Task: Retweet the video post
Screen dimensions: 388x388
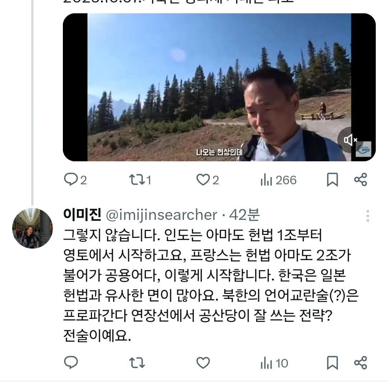Action: coord(136,179)
